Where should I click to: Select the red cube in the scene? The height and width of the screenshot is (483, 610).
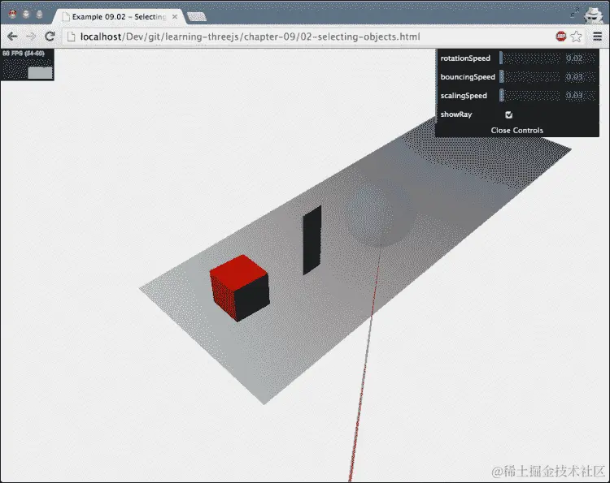[240, 287]
